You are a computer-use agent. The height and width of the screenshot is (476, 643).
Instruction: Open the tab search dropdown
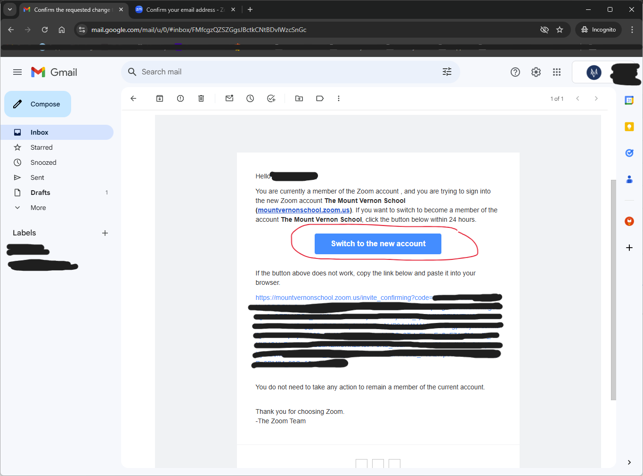[10, 9]
